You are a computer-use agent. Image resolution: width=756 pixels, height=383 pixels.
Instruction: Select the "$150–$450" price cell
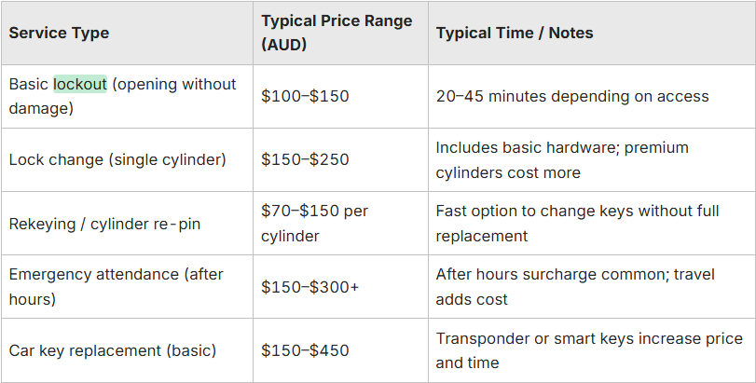point(305,350)
